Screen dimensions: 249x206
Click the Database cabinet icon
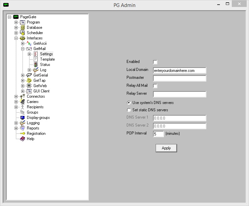click(x=23, y=27)
